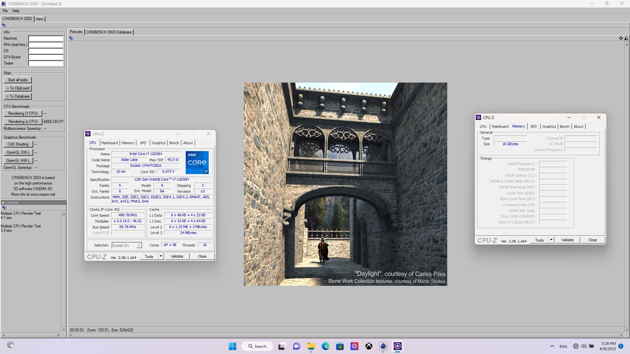Launch Microsoft Edge from taskbar
The width and height of the screenshot is (630, 354).
click(x=325, y=346)
